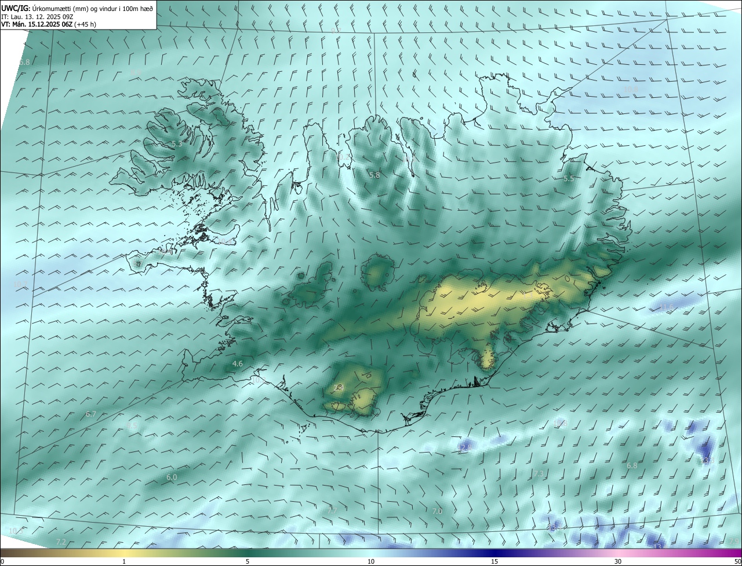Click the bold "UWC/IG:" label in header
The height and width of the screenshot is (566, 742).
tap(15, 8)
